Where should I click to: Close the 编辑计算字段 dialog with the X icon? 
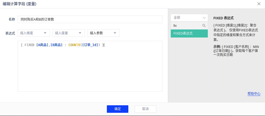[x=259, y=4]
